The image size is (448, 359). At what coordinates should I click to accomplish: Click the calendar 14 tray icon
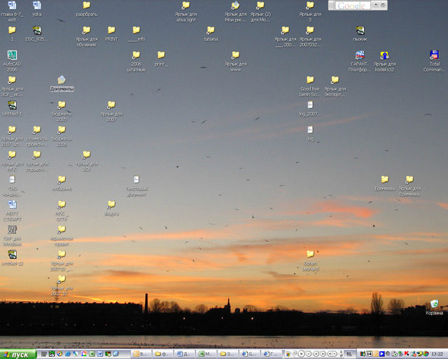click(369, 354)
